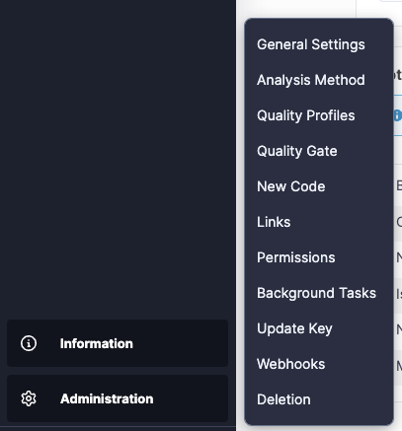Click the empty dark sidebar area above Information

118,158
